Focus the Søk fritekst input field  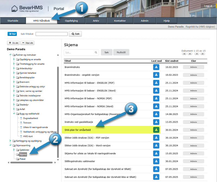[x=52, y=34]
